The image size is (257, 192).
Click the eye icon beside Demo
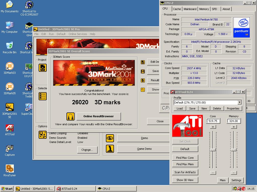coord(110,138)
